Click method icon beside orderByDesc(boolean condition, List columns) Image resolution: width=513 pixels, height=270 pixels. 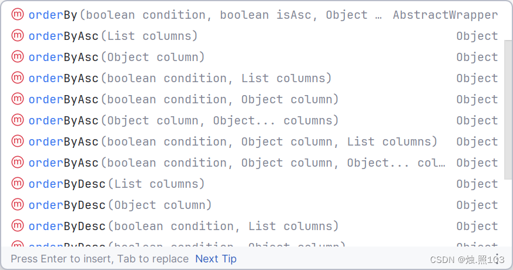point(18,225)
